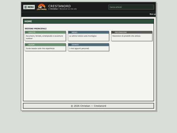Click text 'Escursioni, ferrate, arrampicate e avventure outdoor'
The height and width of the screenshot is (133, 177).
pyautogui.click(x=45, y=37)
